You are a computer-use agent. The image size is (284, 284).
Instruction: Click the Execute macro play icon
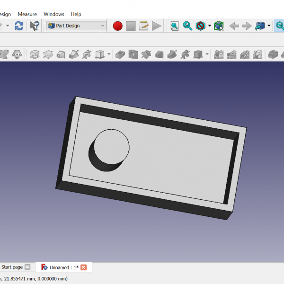coord(157,26)
